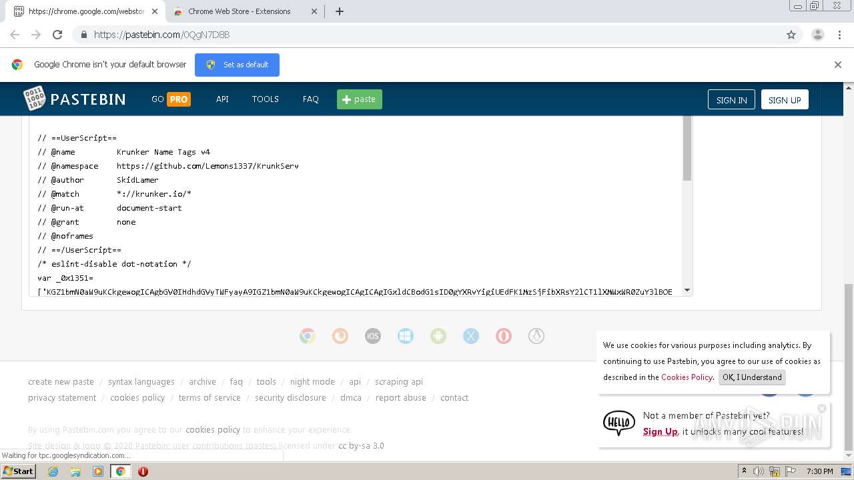Open the GO PRO menu item
This screenshot has height=480, width=854.
171,99
